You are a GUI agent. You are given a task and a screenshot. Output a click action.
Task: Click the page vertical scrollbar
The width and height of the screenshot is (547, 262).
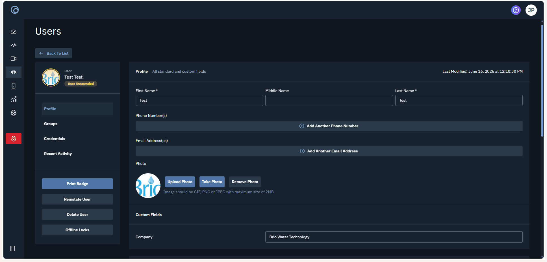pos(542,81)
